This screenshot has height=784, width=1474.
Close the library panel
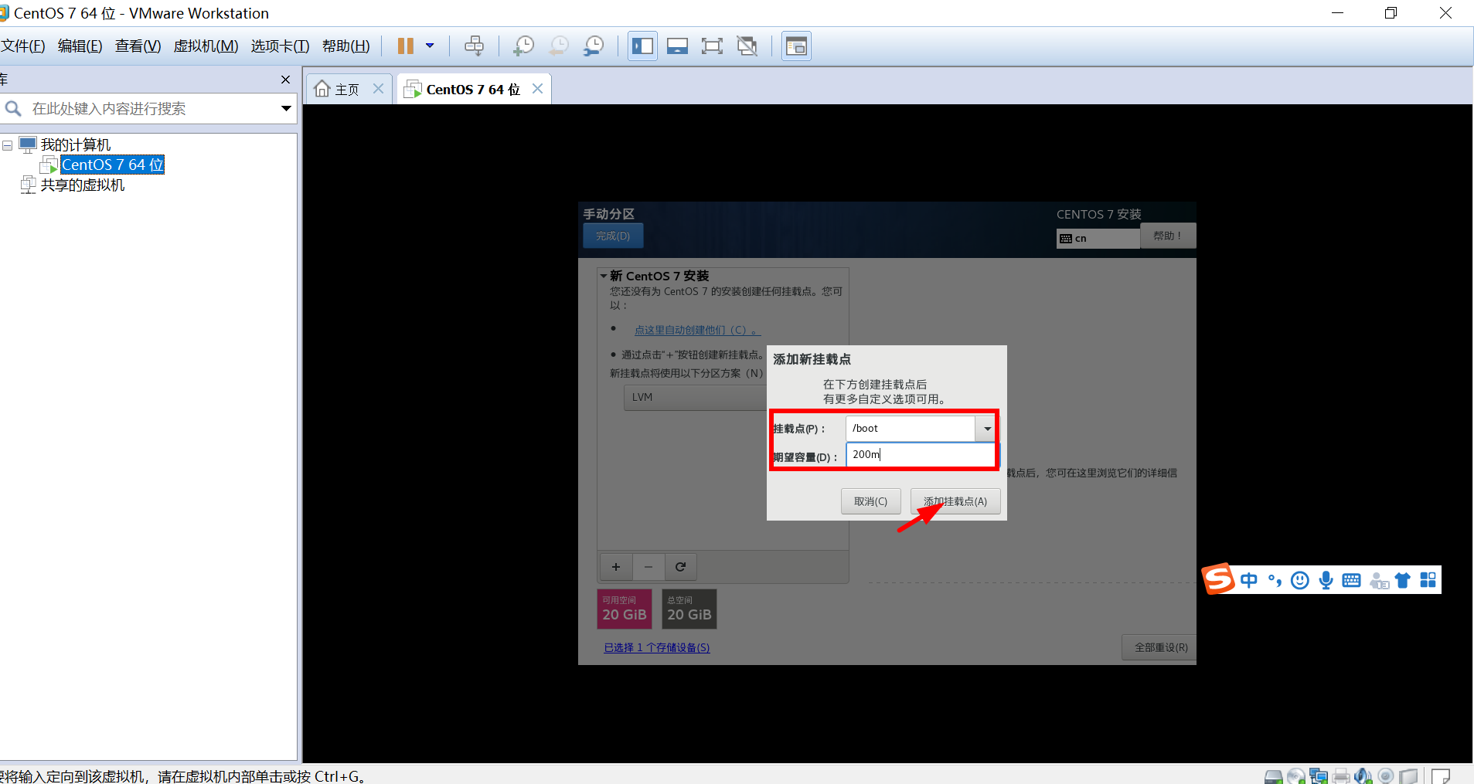click(x=285, y=80)
